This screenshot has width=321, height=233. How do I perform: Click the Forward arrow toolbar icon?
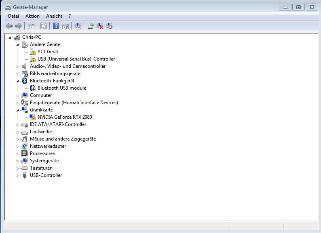click(19, 26)
